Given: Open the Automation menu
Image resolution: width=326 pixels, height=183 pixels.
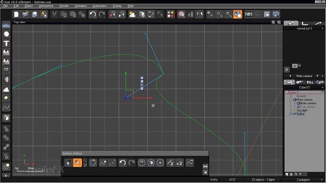Looking at the screenshot, I should 100,6.
